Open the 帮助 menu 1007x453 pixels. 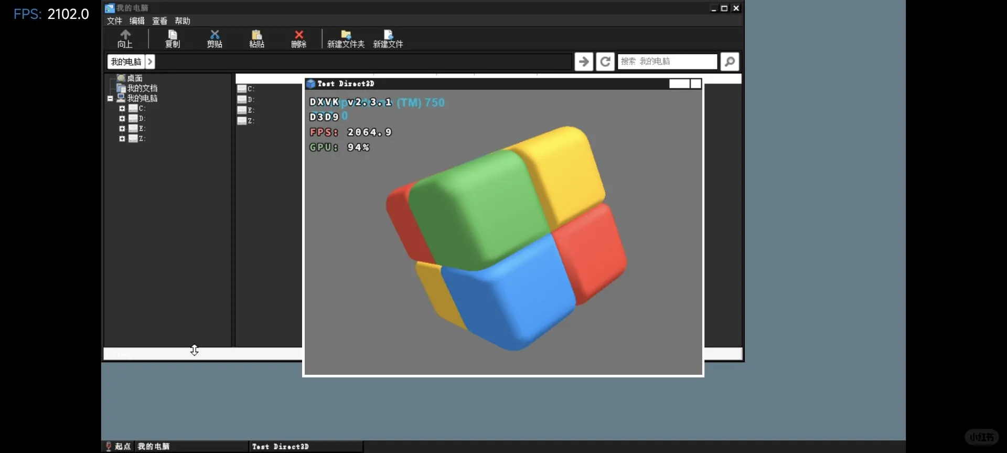click(x=183, y=21)
